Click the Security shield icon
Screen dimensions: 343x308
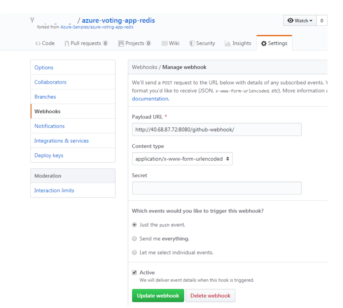191,43
